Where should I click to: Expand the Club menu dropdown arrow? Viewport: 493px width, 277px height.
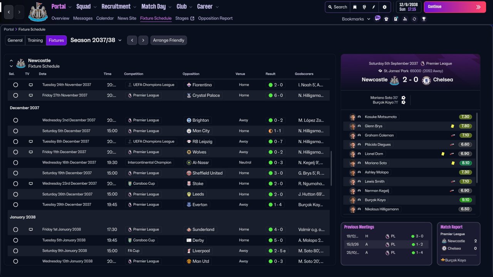pos(191,7)
